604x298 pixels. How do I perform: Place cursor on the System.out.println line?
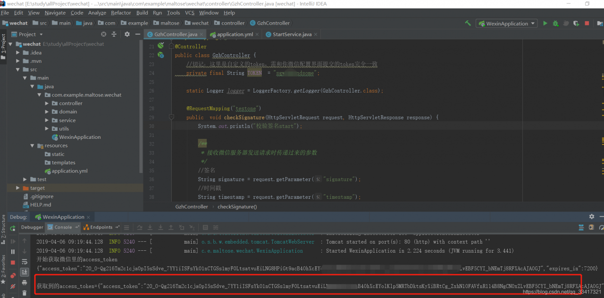(x=250, y=127)
